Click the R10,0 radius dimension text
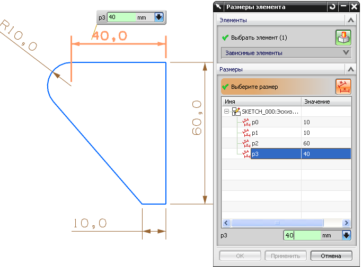The height and width of the screenshot is (267, 362). coord(19,35)
